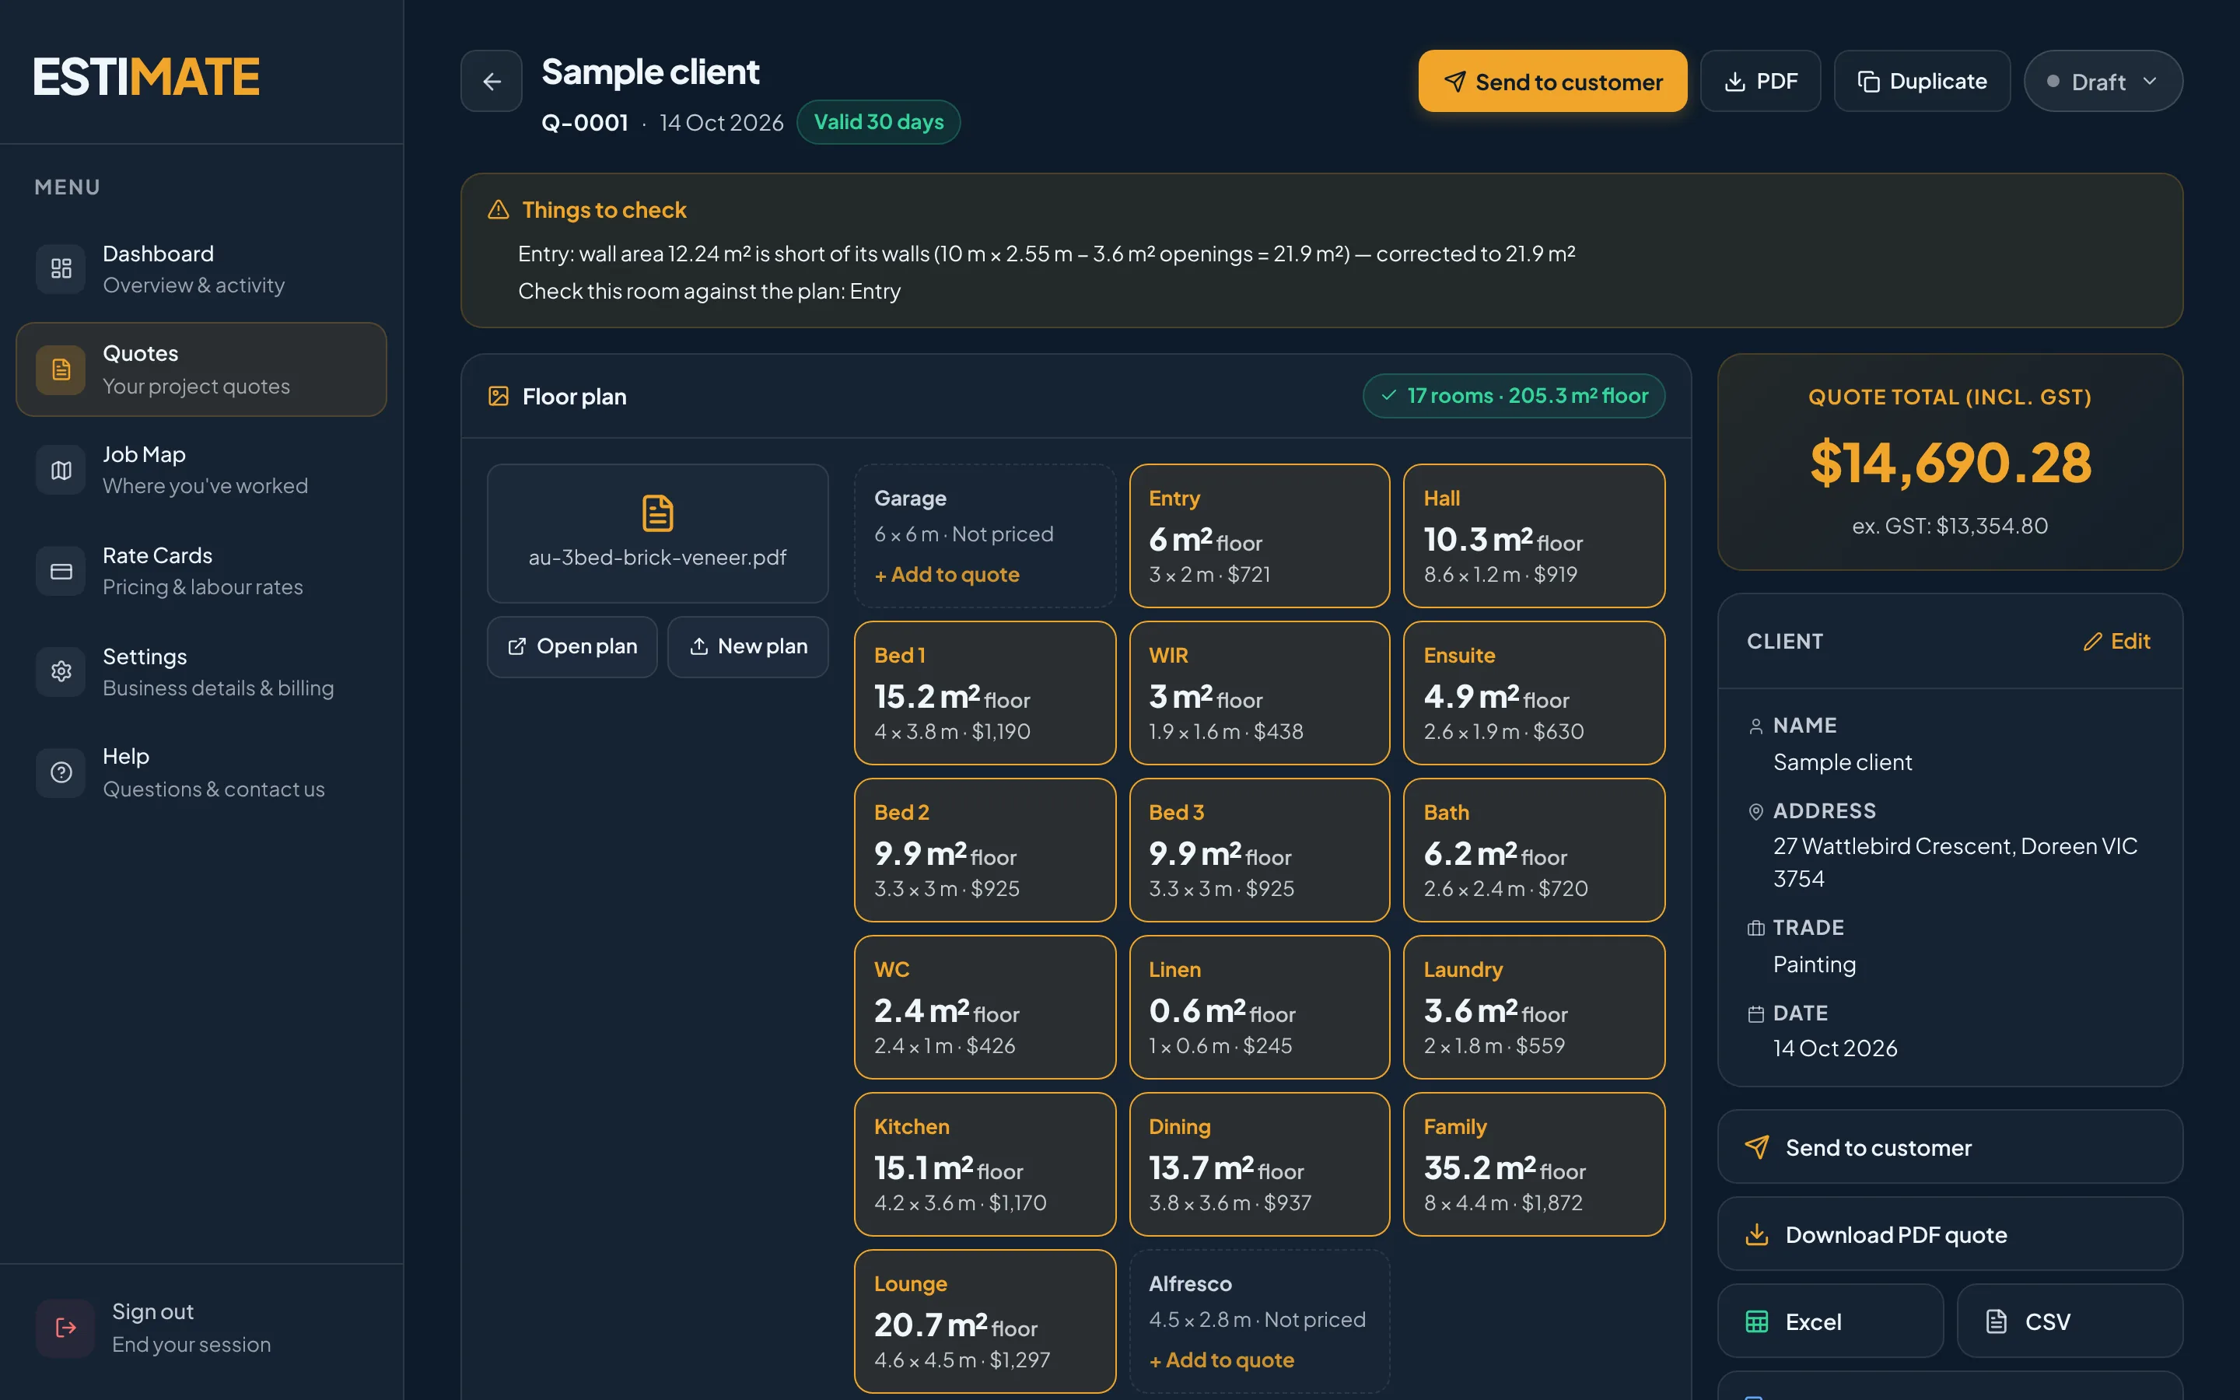Open Rate Cards menu item
This screenshot has width=2240, height=1400.
(201, 572)
